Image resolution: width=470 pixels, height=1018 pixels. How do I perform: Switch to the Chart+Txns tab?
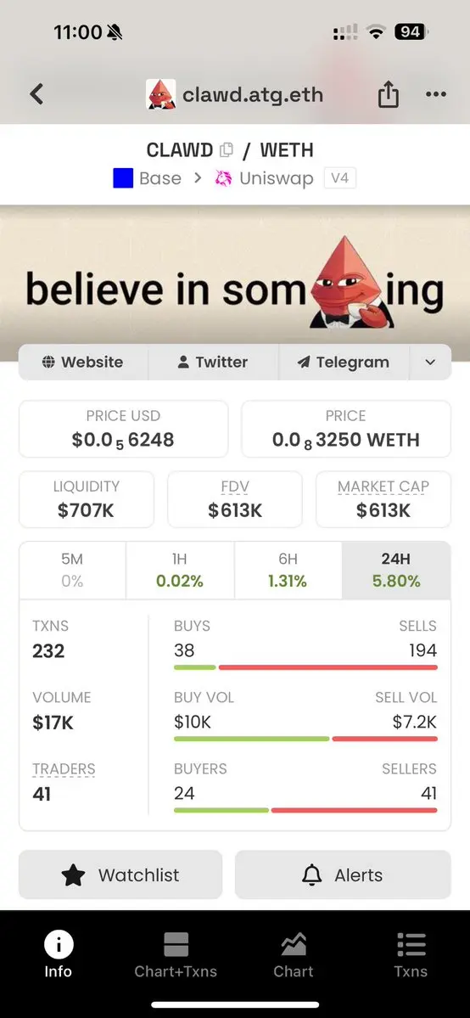pyautogui.click(x=176, y=954)
